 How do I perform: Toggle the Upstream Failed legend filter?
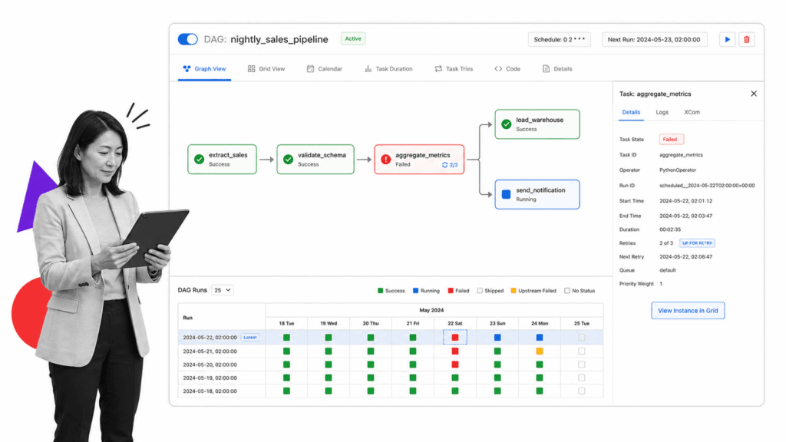pos(533,291)
